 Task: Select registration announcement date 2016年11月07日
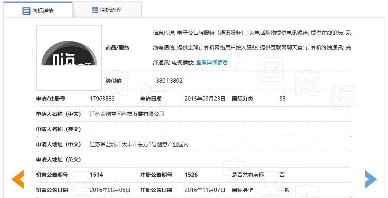(x=205, y=190)
